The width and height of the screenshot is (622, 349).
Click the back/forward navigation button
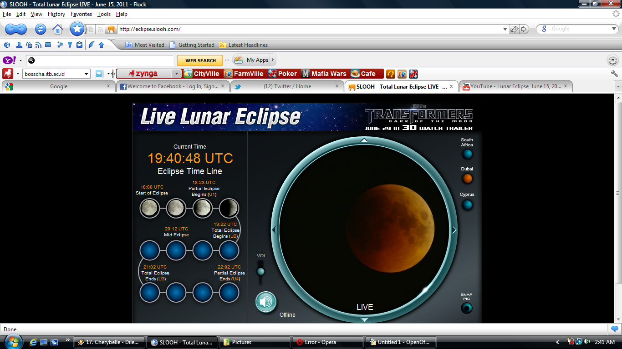[16, 29]
